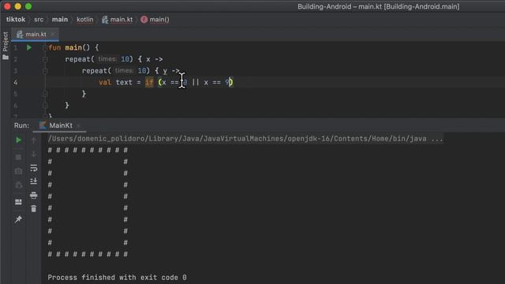The width and height of the screenshot is (505, 284).
Task: Open tiktok breadcrumb
Action: click(16, 20)
